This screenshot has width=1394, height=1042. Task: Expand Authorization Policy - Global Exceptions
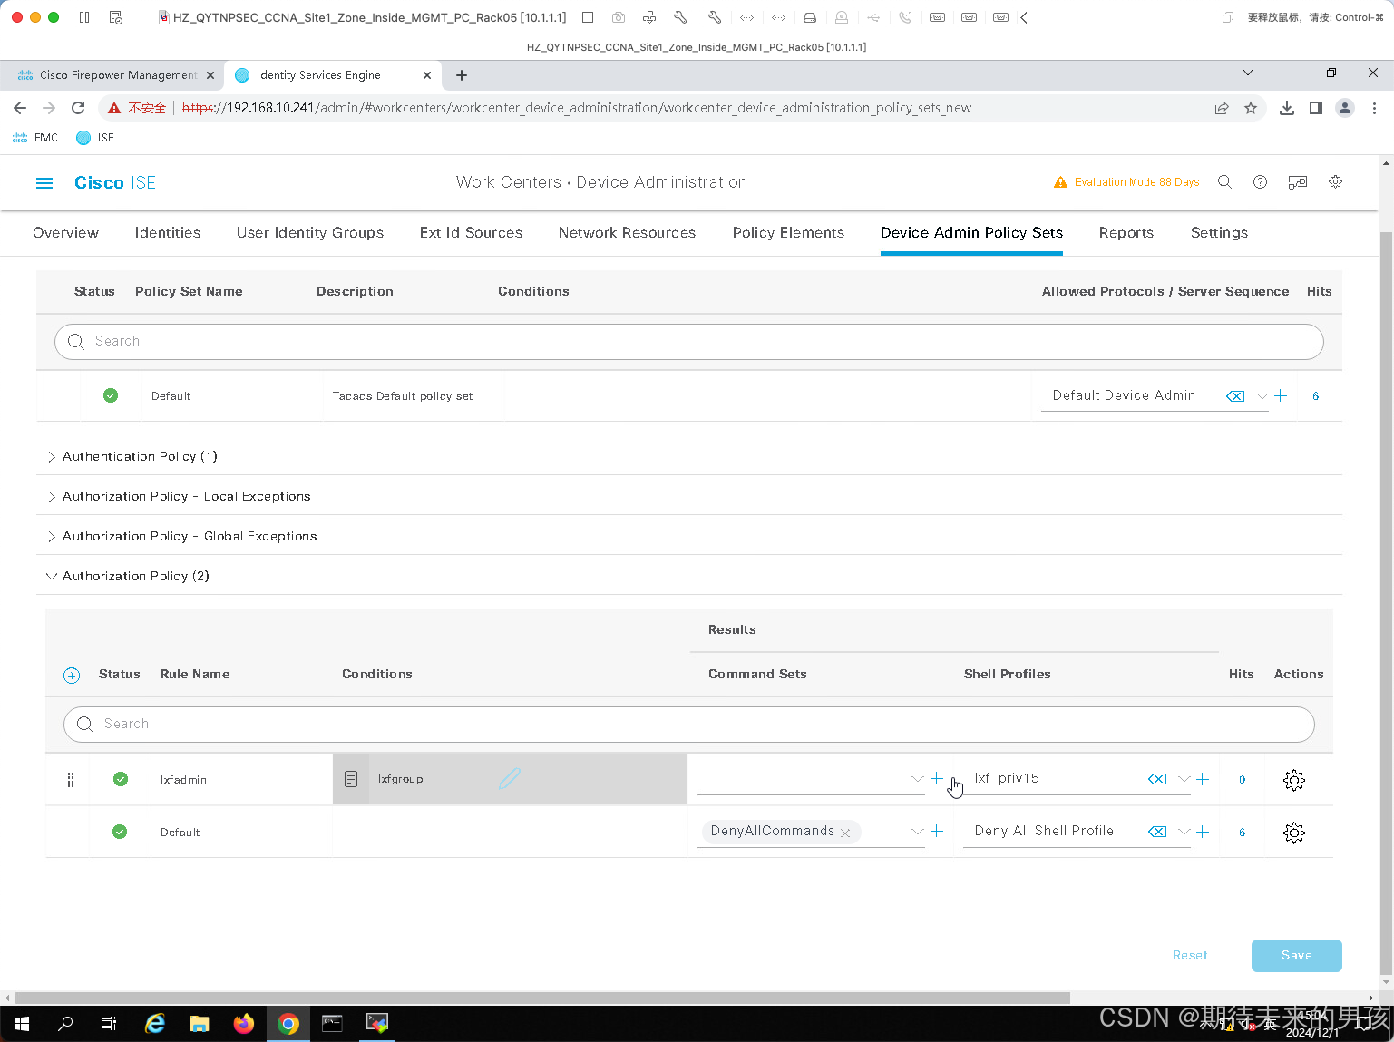[52, 537]
